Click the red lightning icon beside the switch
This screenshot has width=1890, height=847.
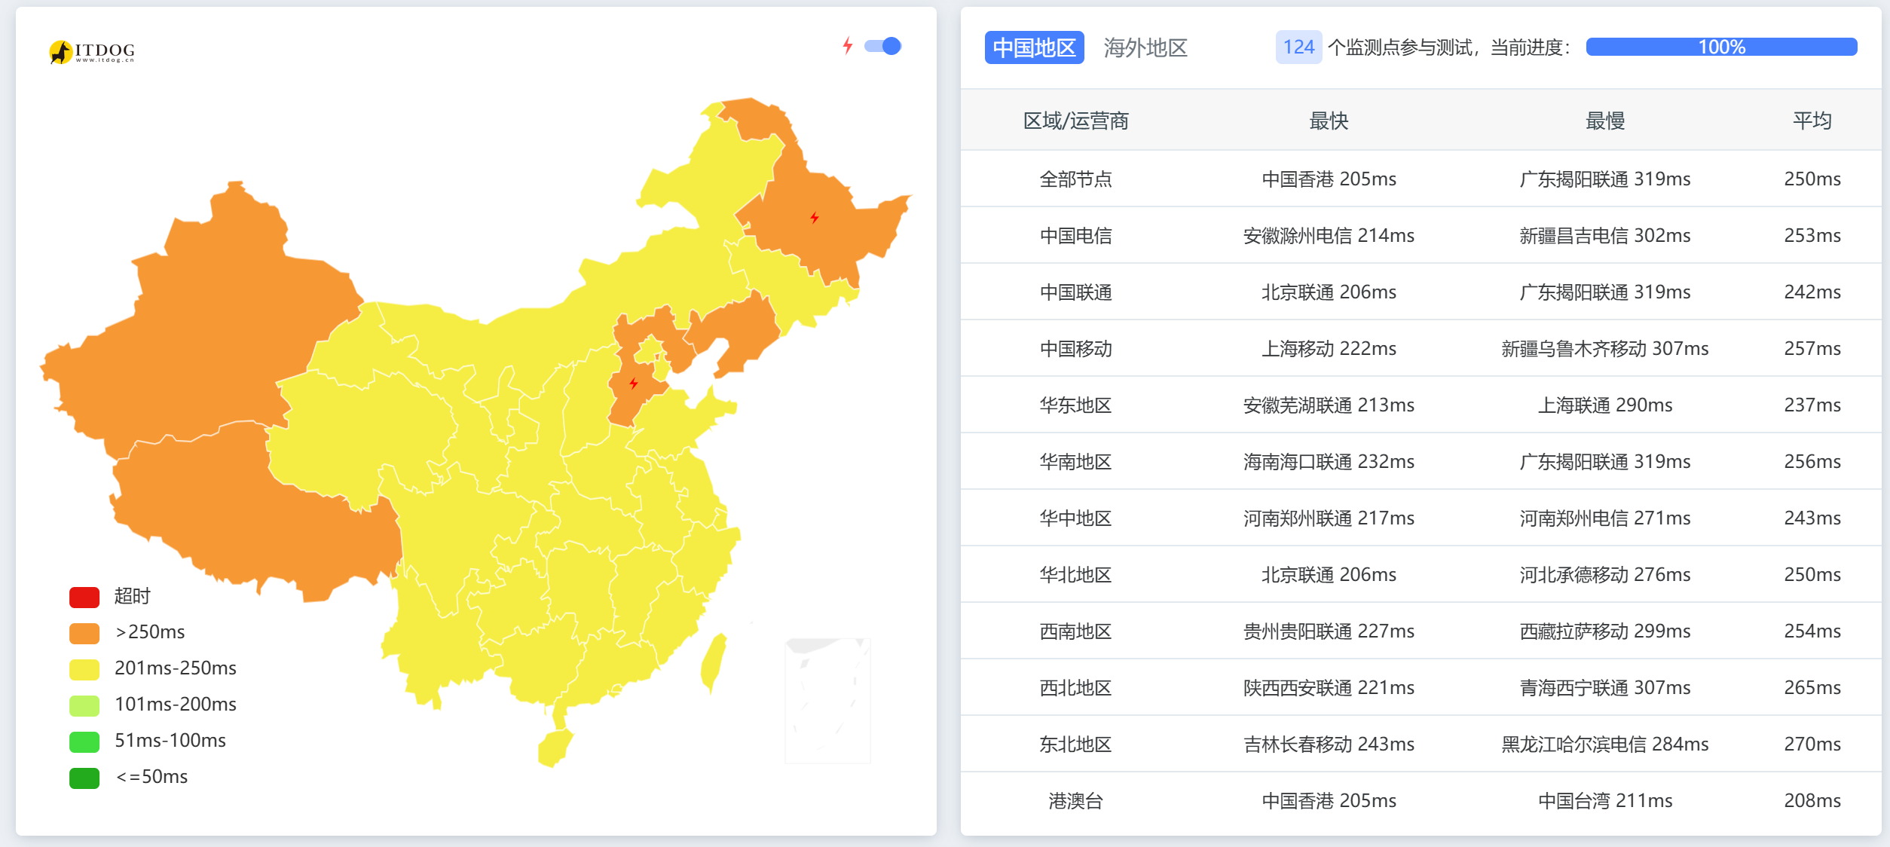pos(848,46)
